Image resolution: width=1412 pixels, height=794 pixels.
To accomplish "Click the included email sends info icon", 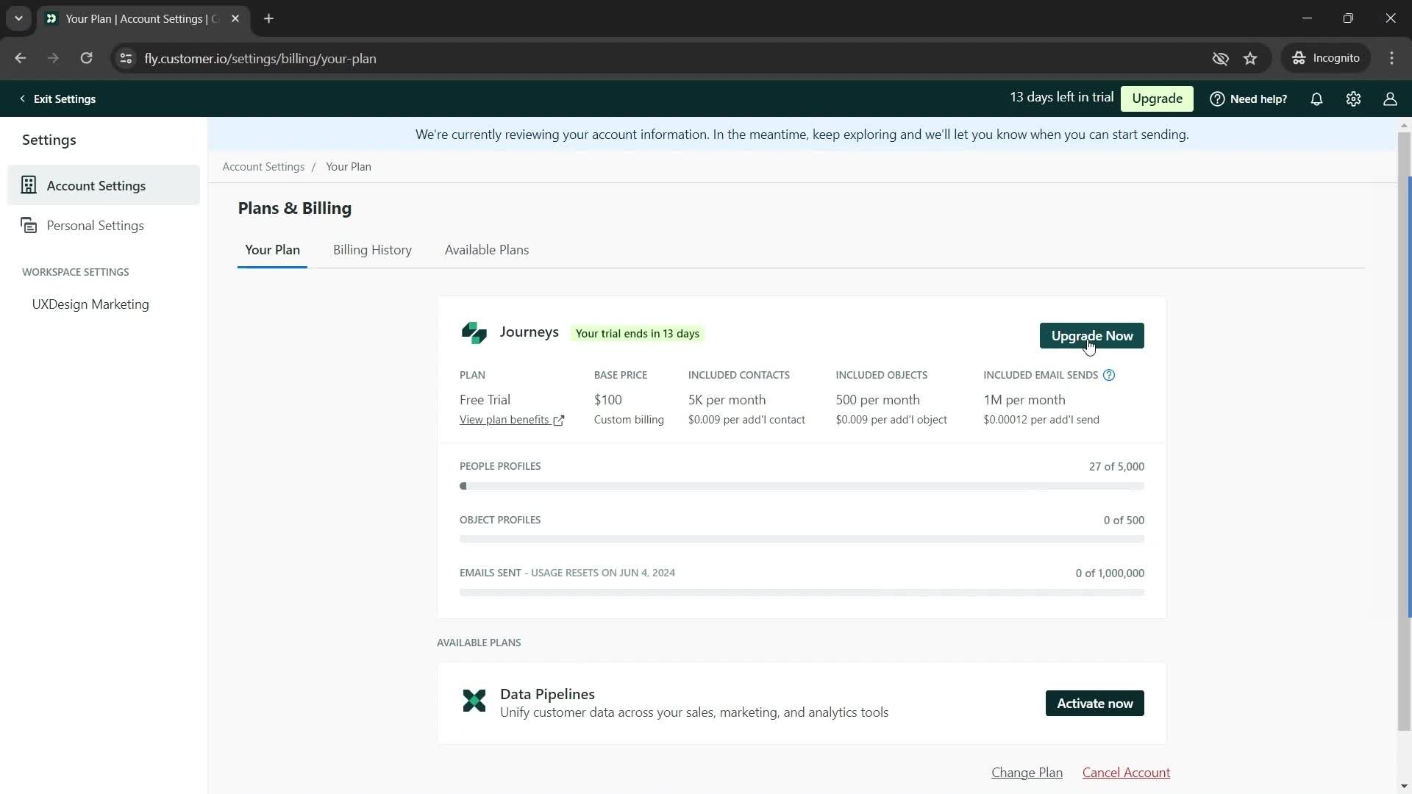I will [x=1108, y=375].
